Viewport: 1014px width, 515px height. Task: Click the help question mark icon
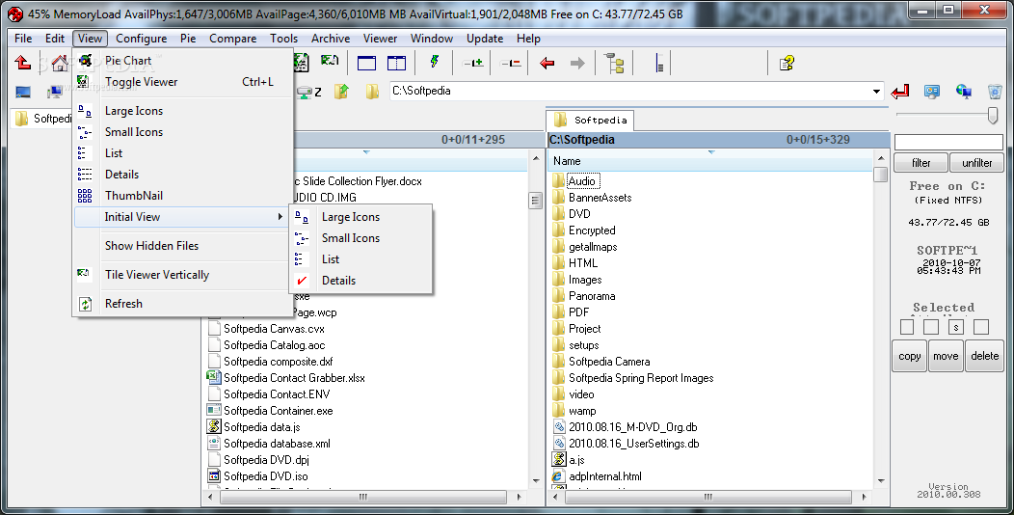787,63
